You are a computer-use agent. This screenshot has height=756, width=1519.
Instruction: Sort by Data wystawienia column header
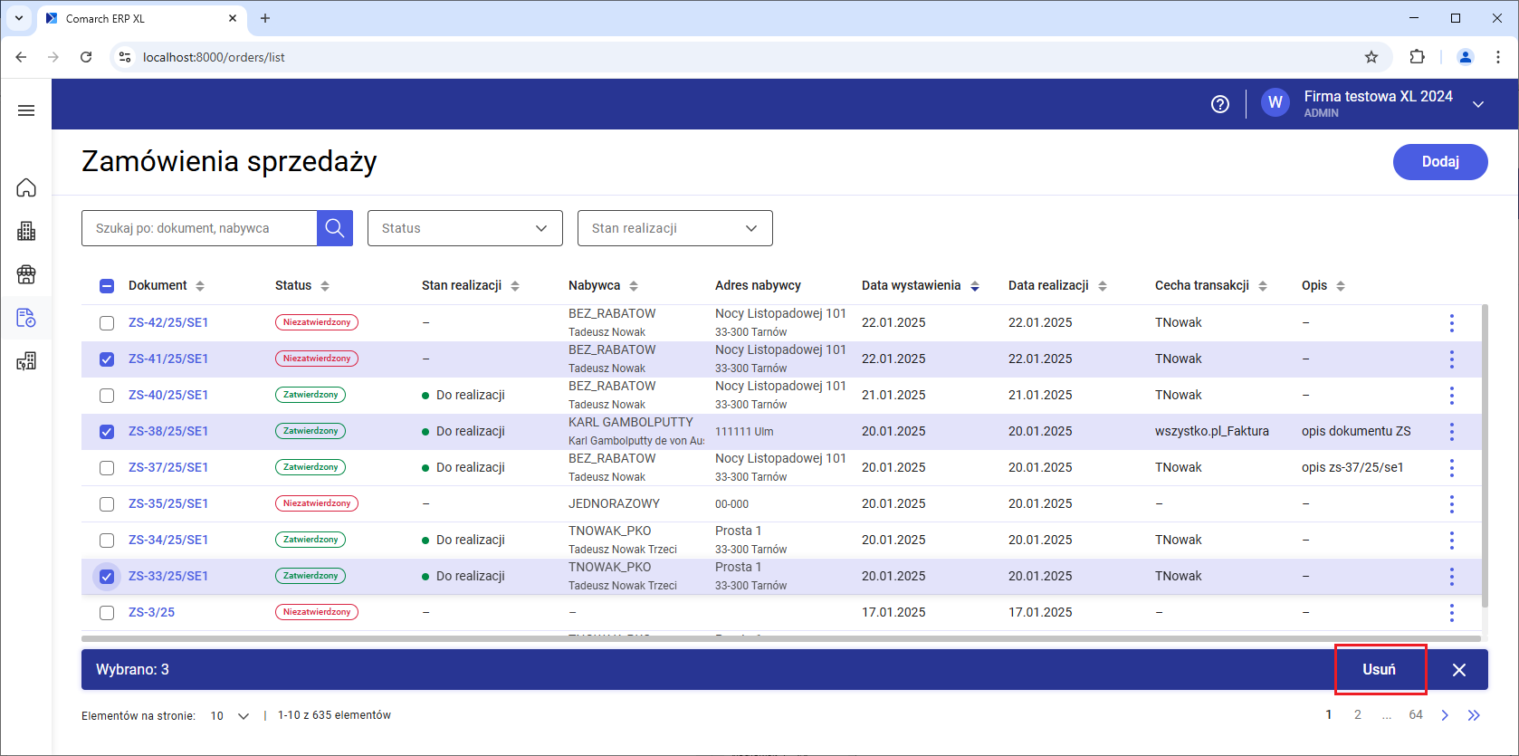pyautogui.click(x=911, y=285)
